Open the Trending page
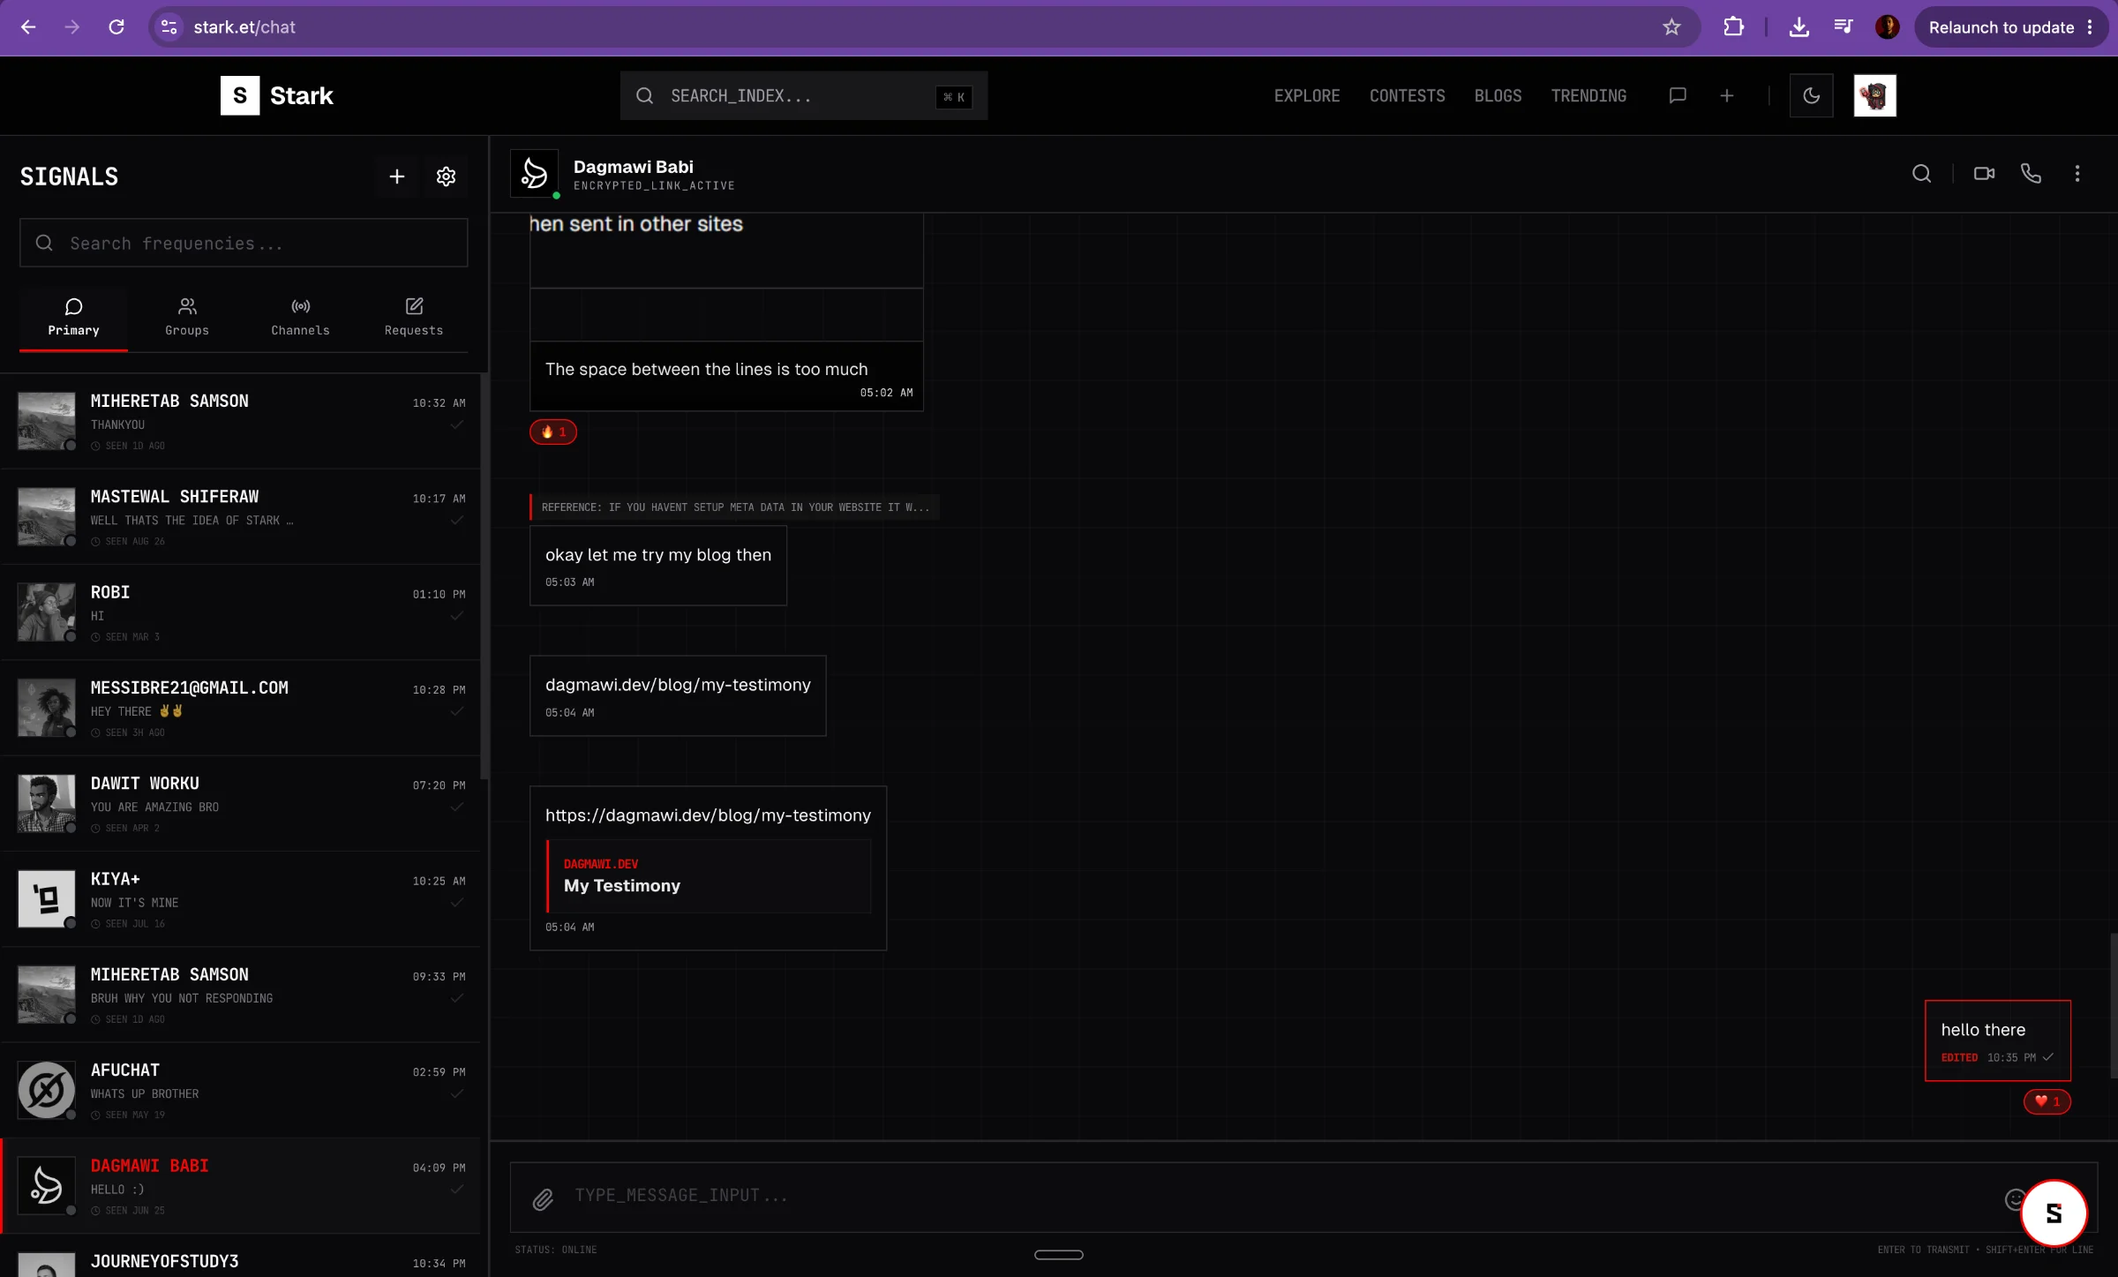 (x=1588, y=95)
